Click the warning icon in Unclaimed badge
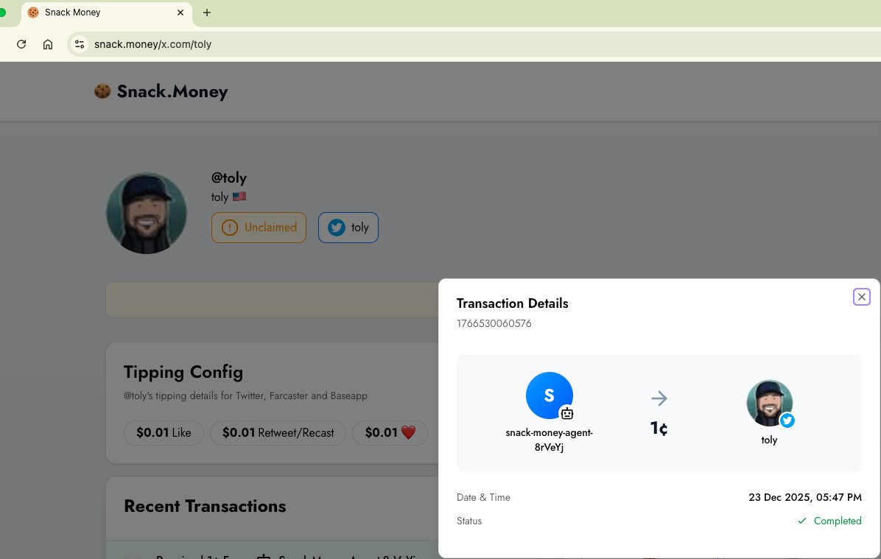881x559 pixels. [x=229, y=228]
